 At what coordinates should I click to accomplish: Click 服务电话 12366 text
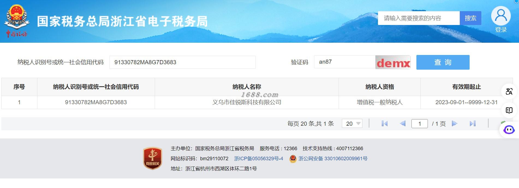tap(278, 149)
